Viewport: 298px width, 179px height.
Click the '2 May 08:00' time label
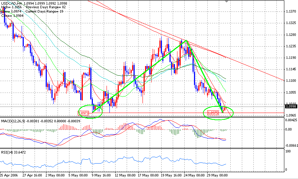coord(55,175)
